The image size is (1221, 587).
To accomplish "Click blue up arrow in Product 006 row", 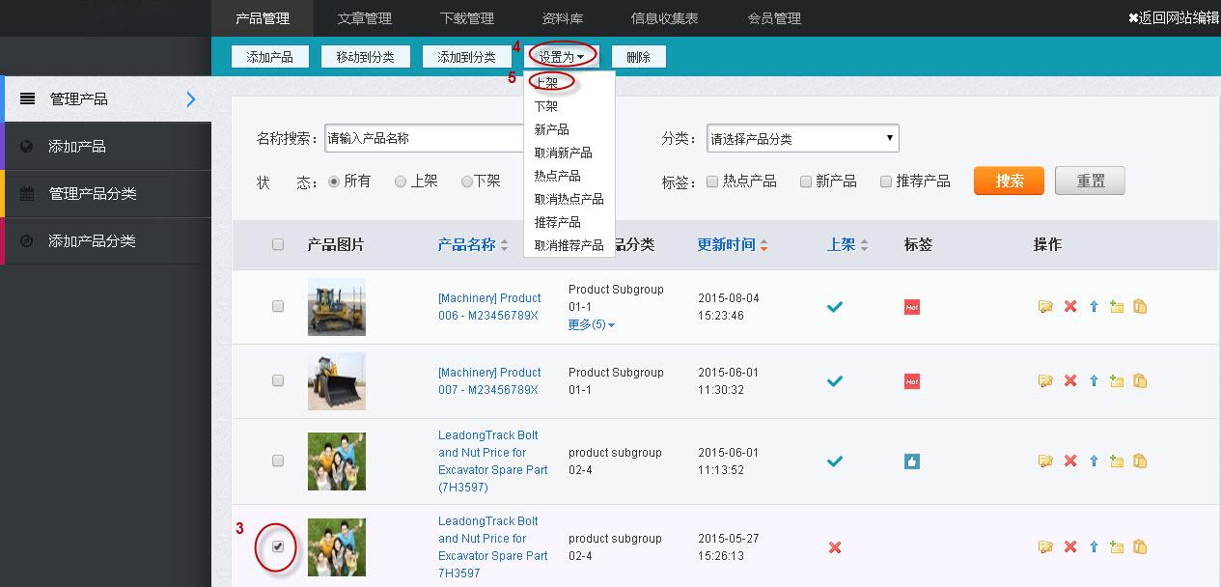I will point(1094,307).
